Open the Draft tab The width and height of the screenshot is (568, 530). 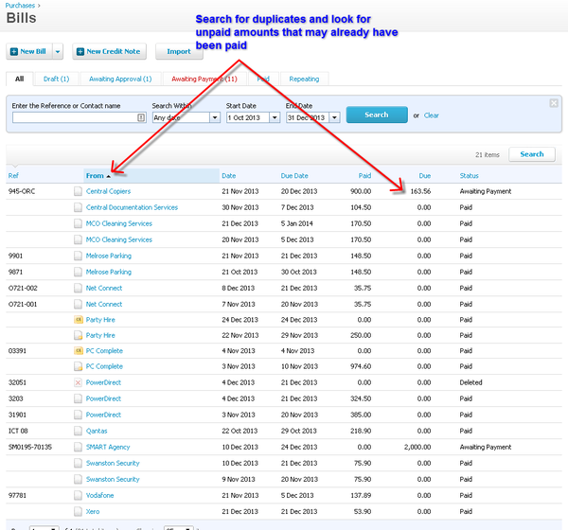coord(58,79)
